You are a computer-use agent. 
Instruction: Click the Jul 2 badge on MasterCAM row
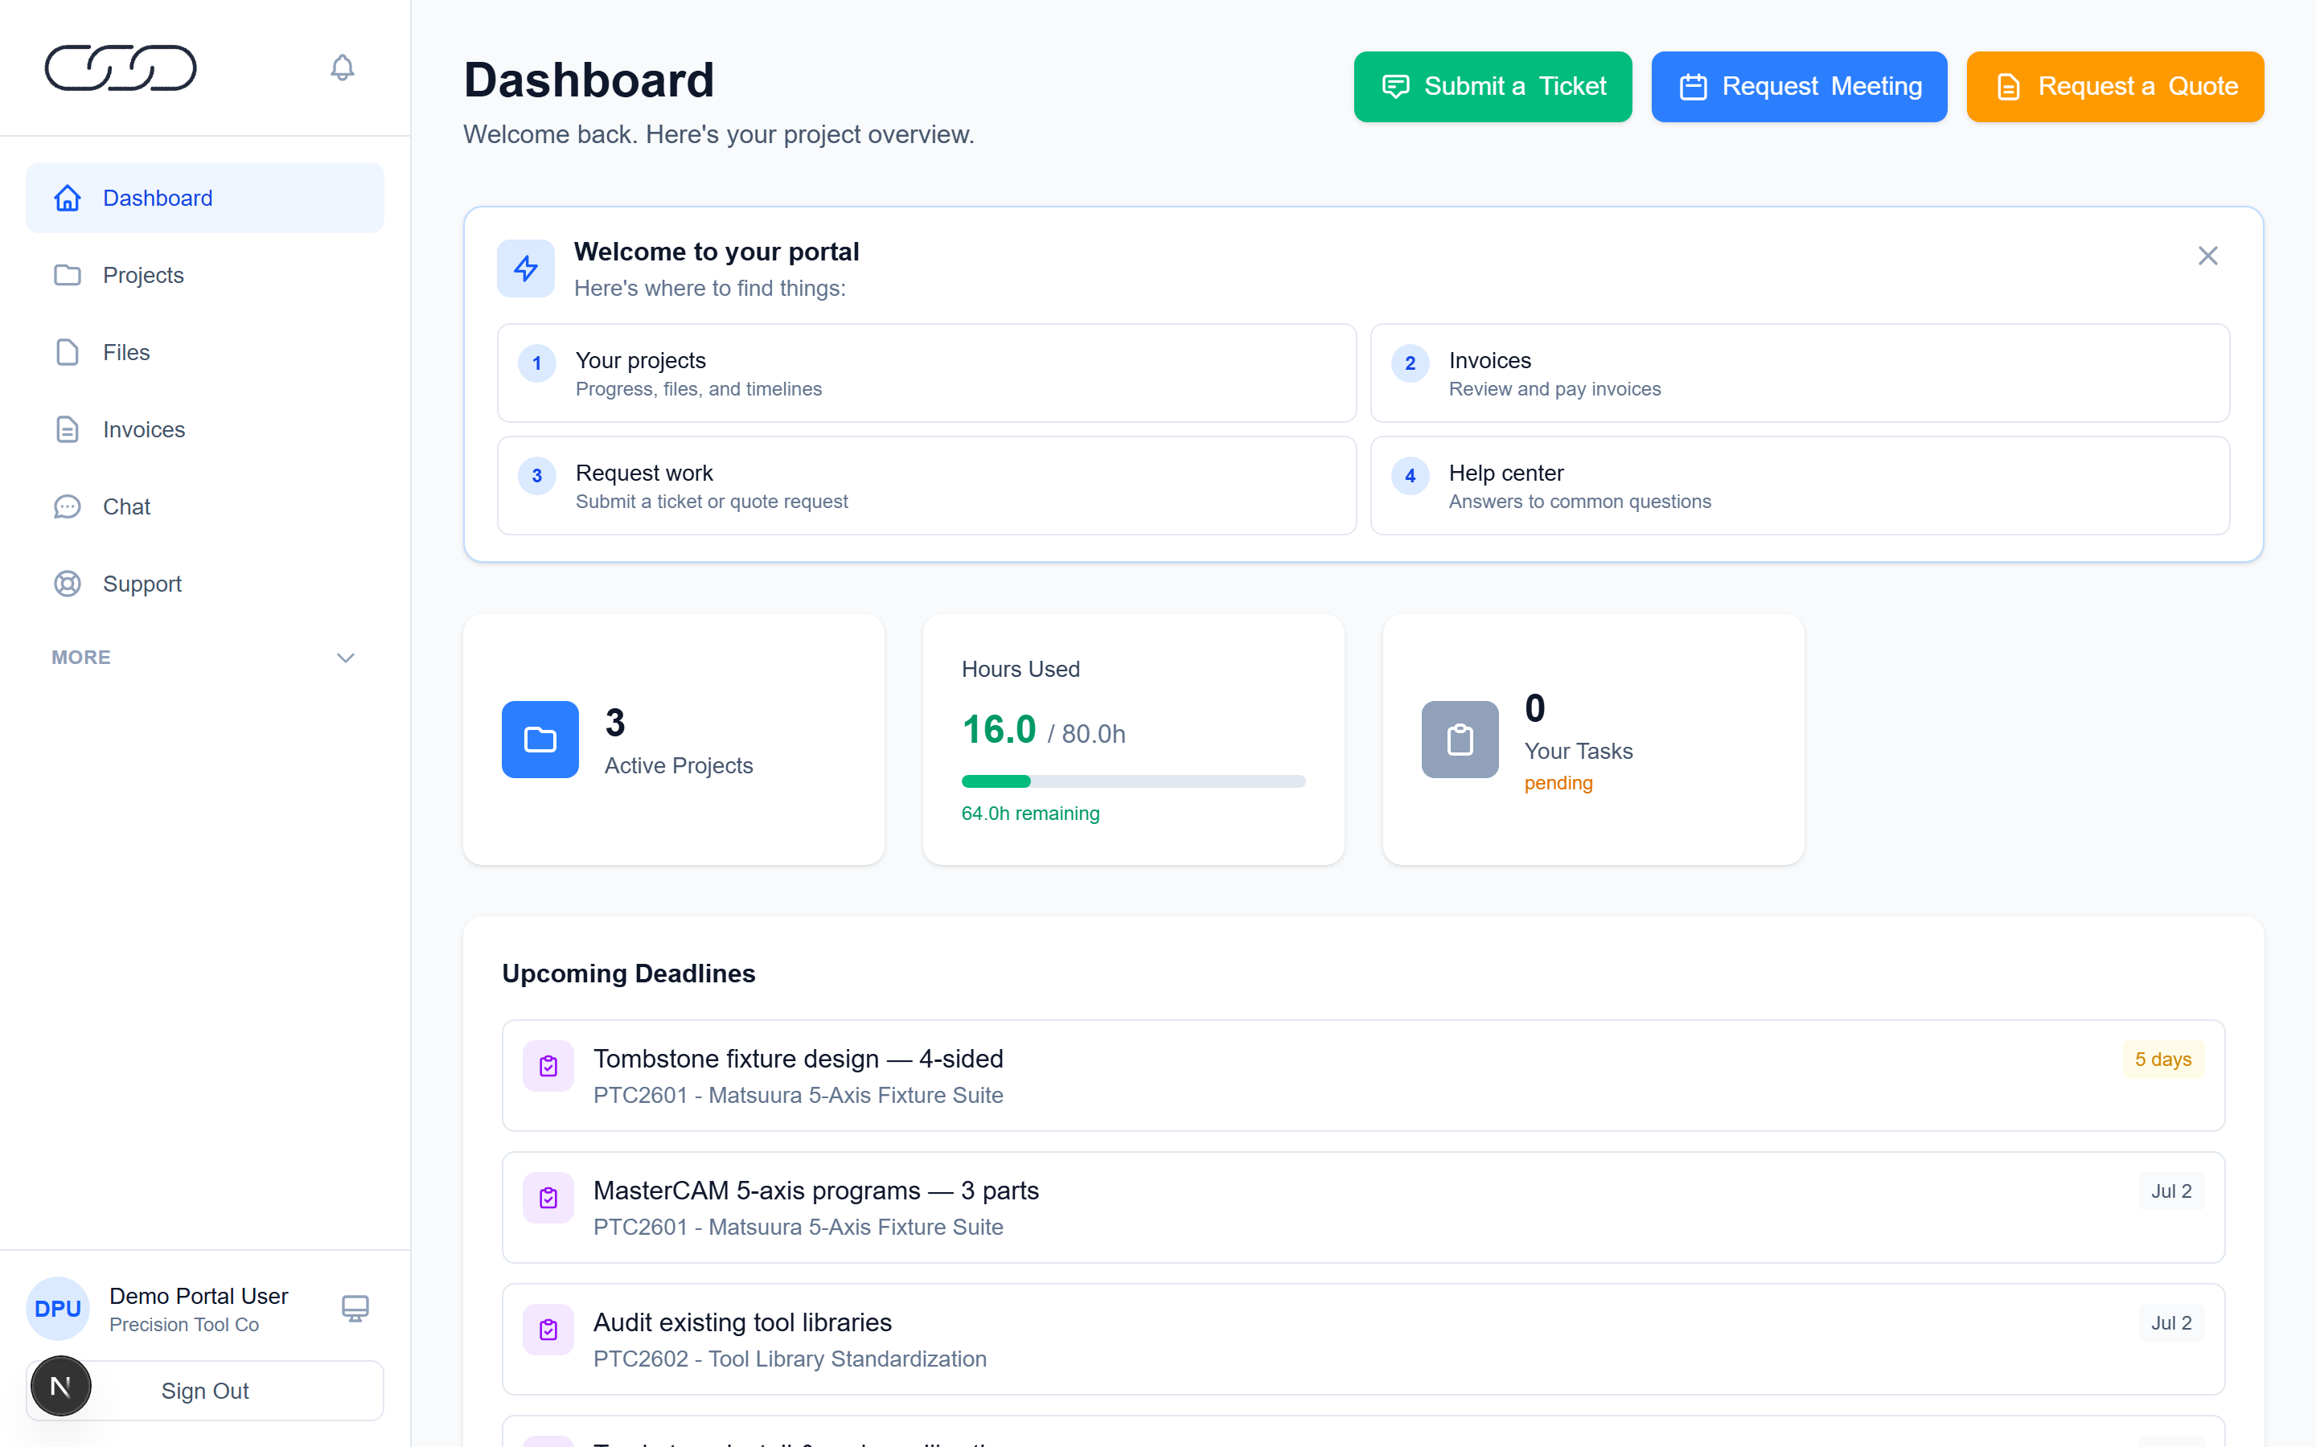click(2170, 1191)
